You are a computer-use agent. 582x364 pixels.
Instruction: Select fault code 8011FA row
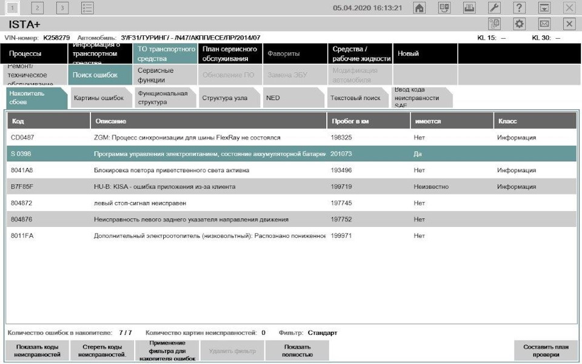pos(292,236)
